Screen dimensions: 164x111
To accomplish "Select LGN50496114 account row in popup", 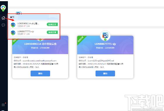I will click(x=34, y=25).
